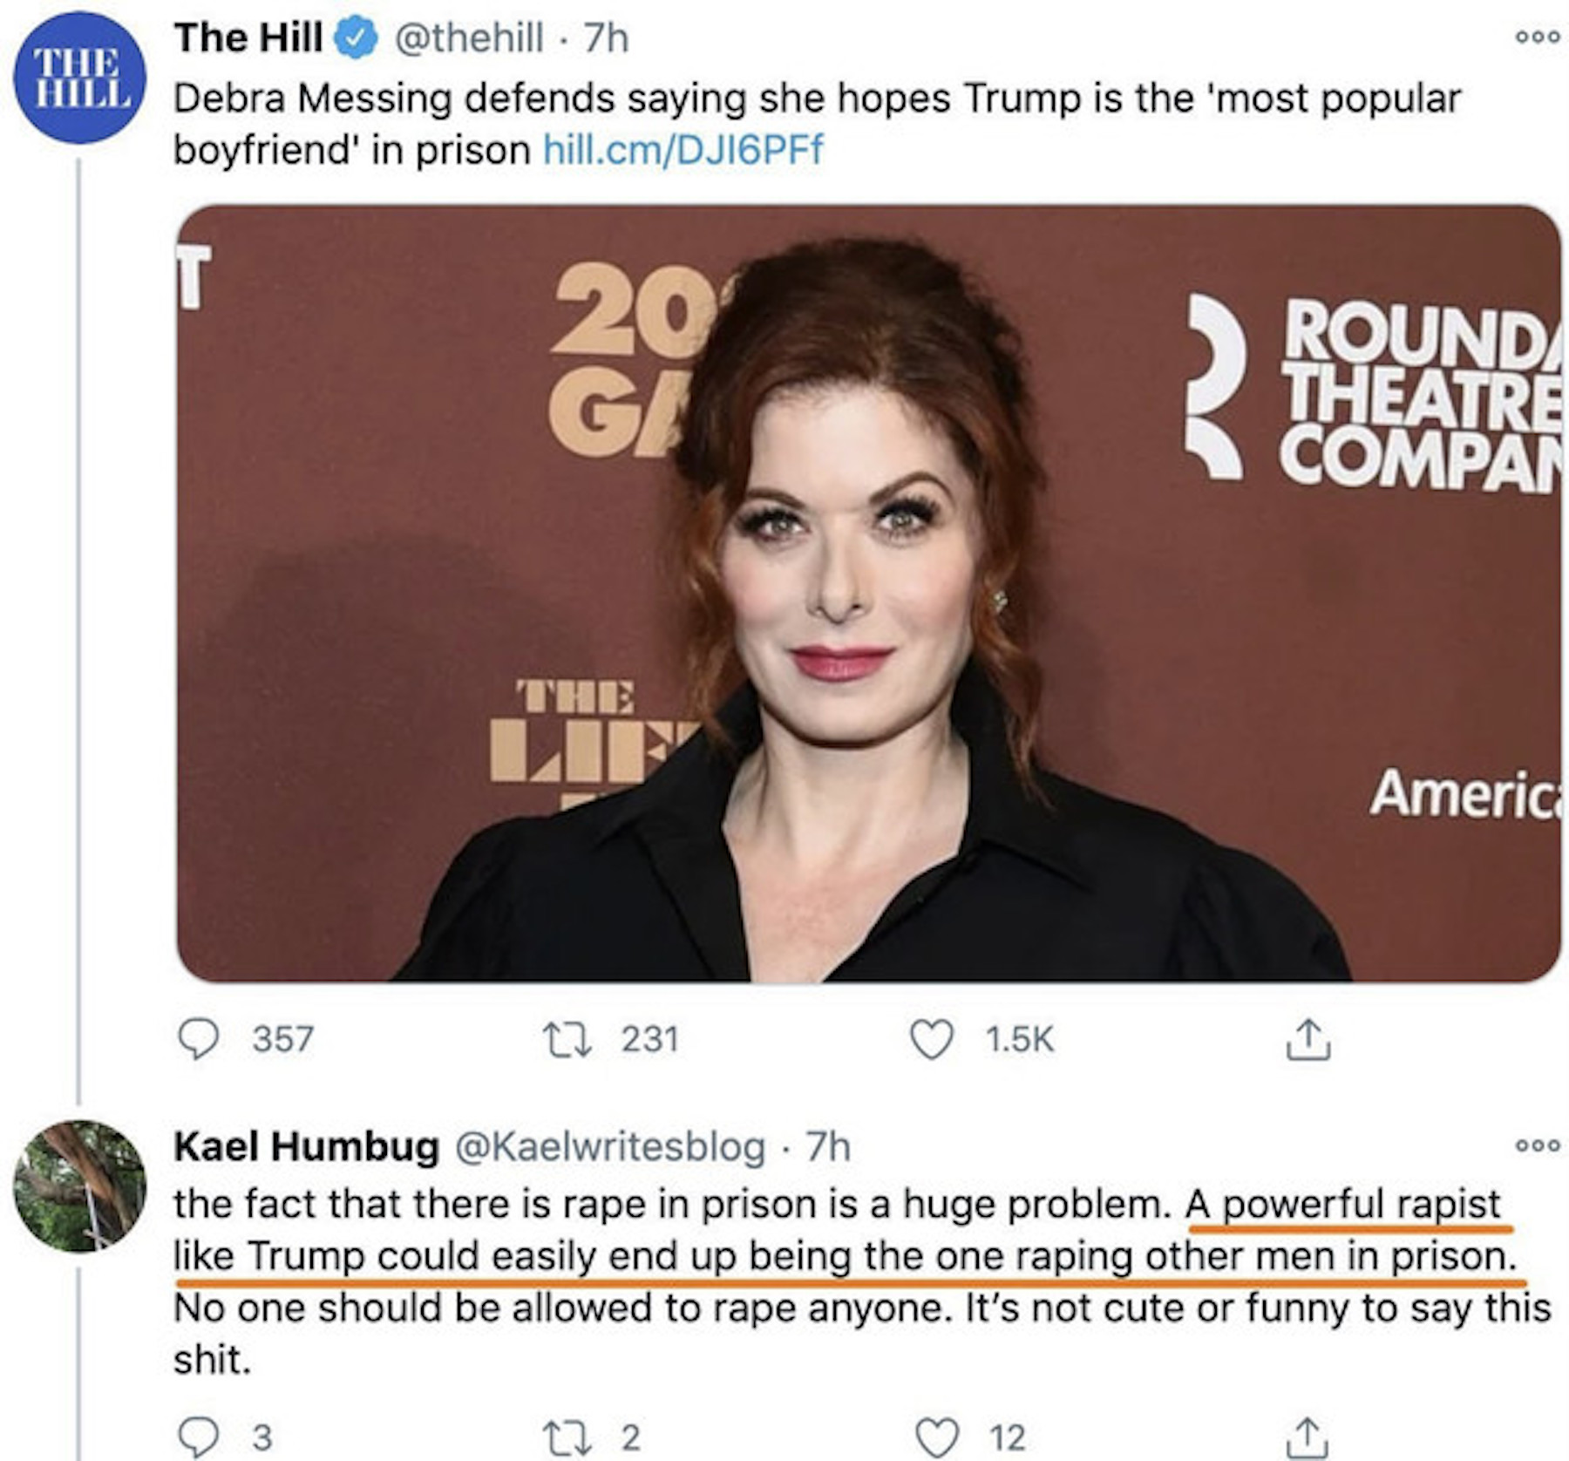Like Kael Humbug's reply
The height and width of the screenshot is (1461, 1569).
pyautogui.click(x=937, y=1437)
